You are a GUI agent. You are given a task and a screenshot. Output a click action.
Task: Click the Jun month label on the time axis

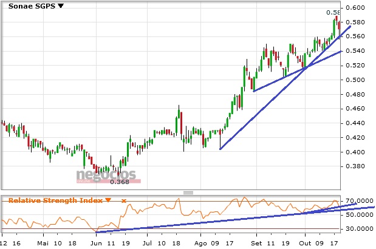96,244
